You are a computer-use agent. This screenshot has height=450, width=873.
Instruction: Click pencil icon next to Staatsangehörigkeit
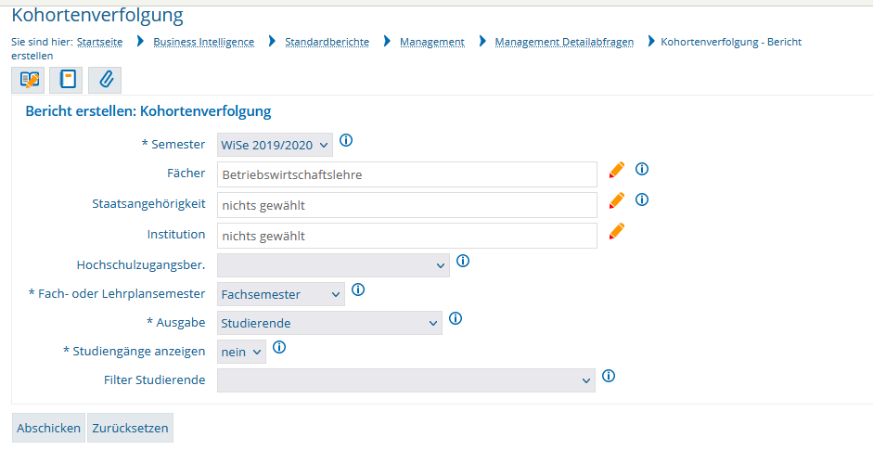[x=617, y=200]
